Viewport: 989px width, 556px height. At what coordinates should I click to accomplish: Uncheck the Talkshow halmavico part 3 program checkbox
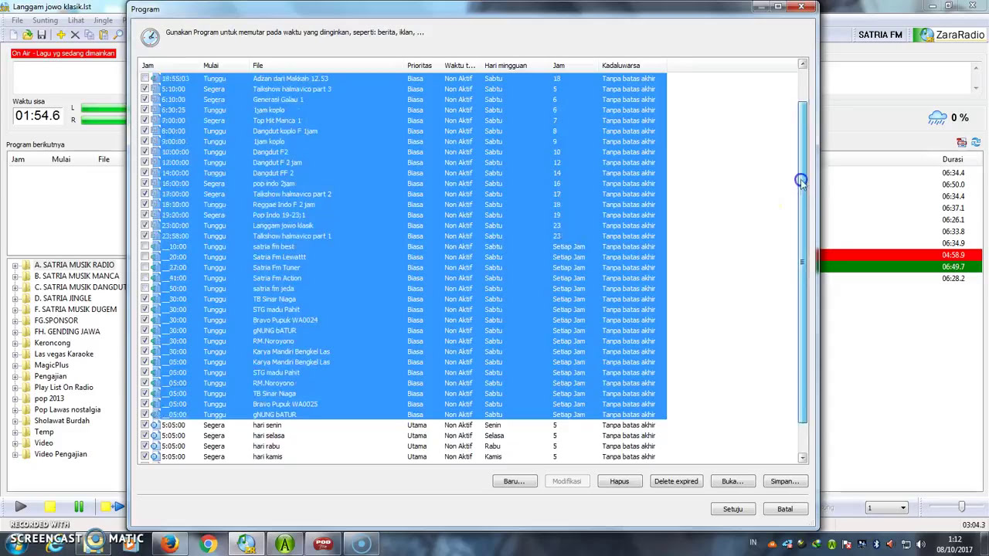click(145, 89)
